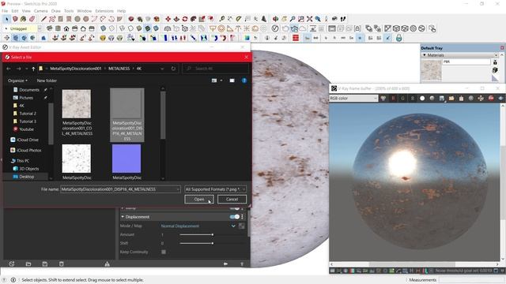Open the Draw menu
The width and height of the screenshot is (506, 284).
point(56,11)
